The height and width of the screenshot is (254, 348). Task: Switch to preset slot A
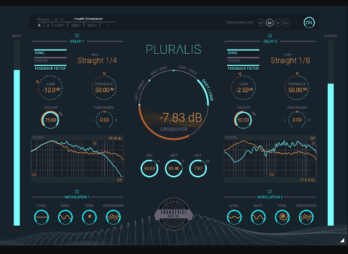(x=39, y=25)
